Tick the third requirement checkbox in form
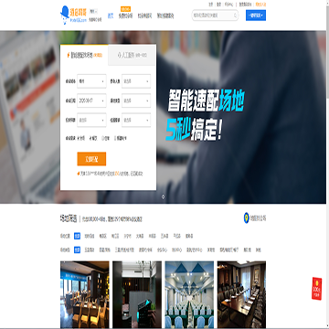 103,138
